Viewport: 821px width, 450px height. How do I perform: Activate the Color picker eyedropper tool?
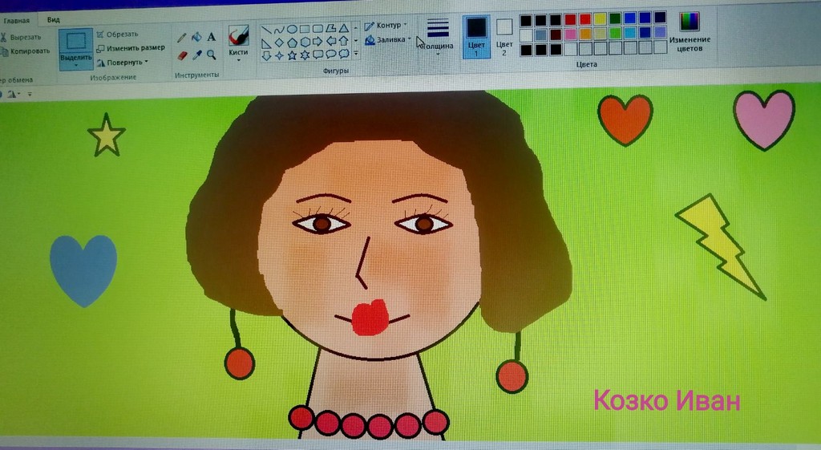196,55
